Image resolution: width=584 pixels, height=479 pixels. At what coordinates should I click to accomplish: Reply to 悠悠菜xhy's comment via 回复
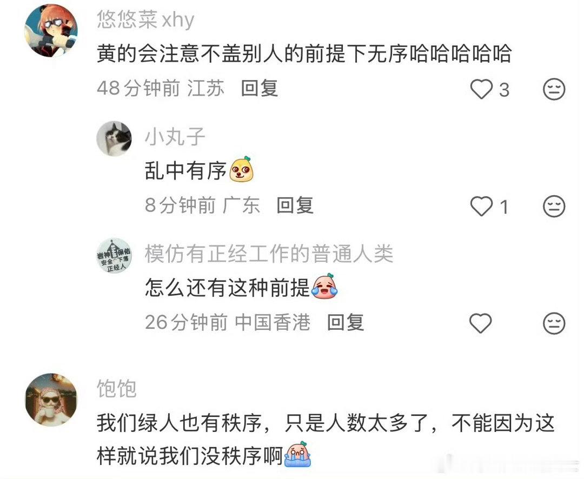259,89
